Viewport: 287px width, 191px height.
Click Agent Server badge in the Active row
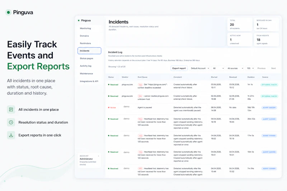pyautogui.click(x=269, y=108)
